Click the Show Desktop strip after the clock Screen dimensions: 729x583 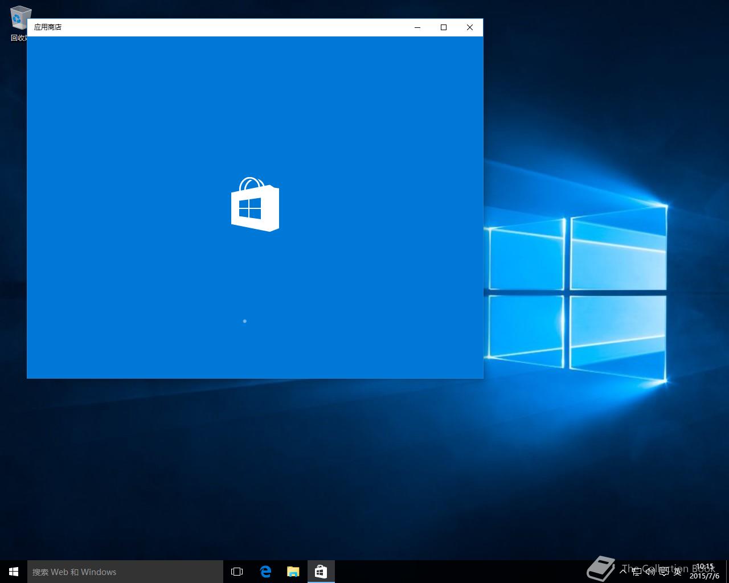(727, 572)
